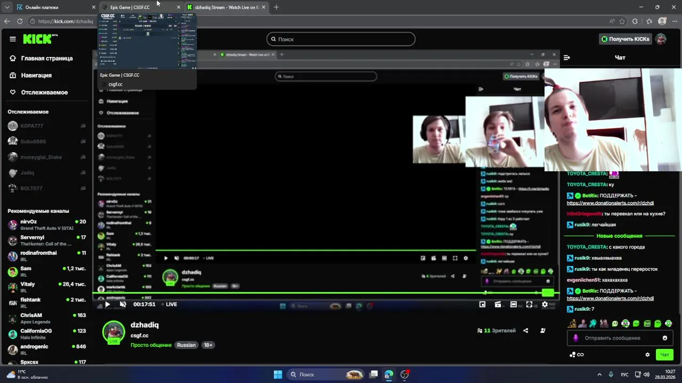Open recommended channel nirvOz
The image size is (682, 383).
point(47,224)
